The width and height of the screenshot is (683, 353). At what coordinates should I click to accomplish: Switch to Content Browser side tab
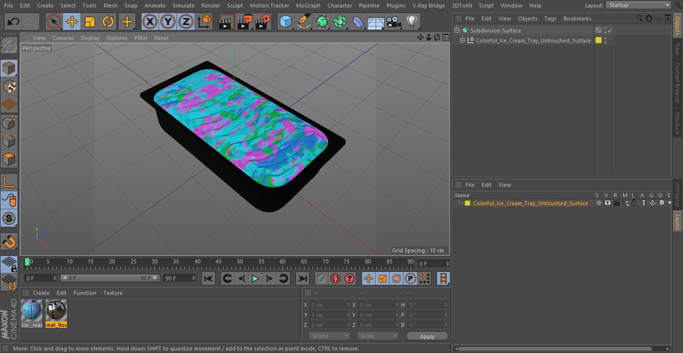(677, 83)
